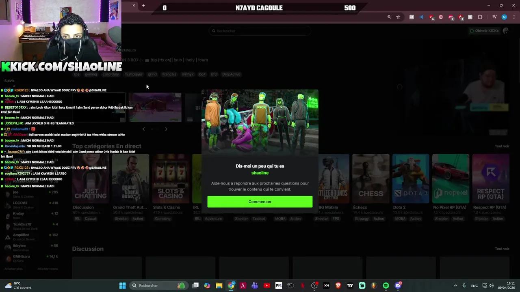
Task: Open a new browser tab with the plus
Action: coord(143,5)
